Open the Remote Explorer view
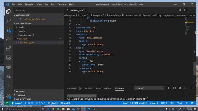 coord(8,58)
